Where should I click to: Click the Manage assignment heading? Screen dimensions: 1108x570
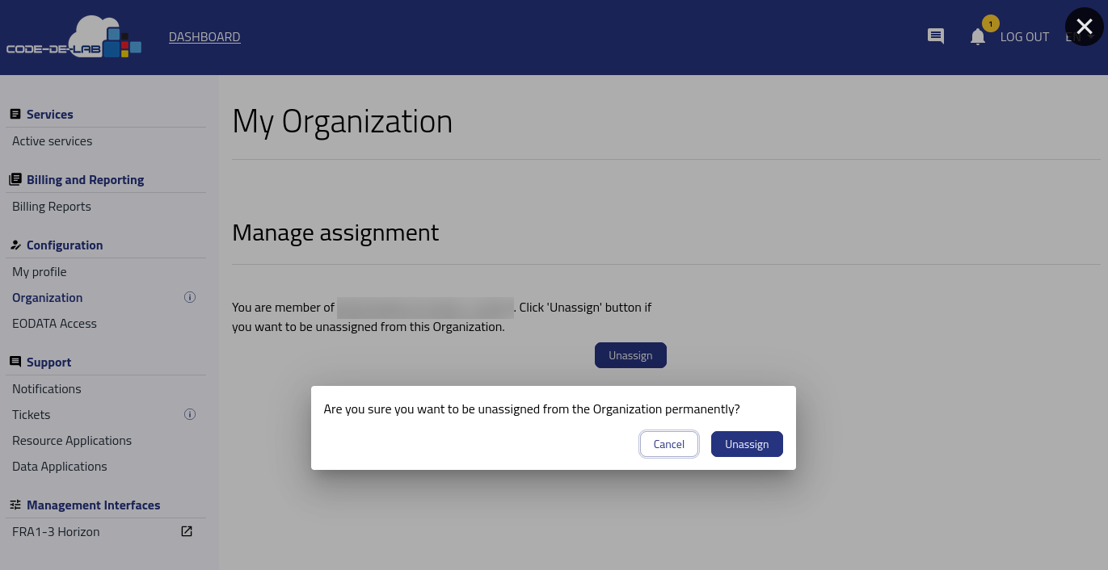click(335, 233)
